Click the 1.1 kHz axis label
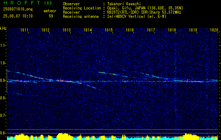Screen dimensions: 221x140 [3, 45]
